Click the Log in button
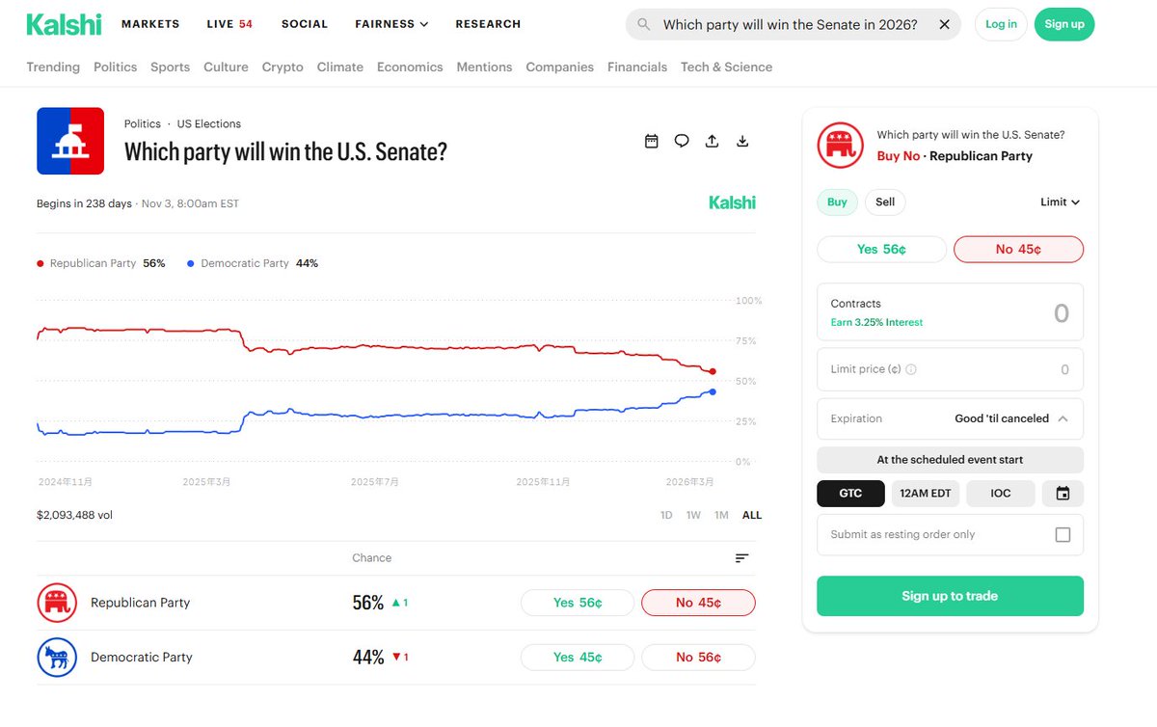This screenshot has height=727, width=1157. [1001, 24]
